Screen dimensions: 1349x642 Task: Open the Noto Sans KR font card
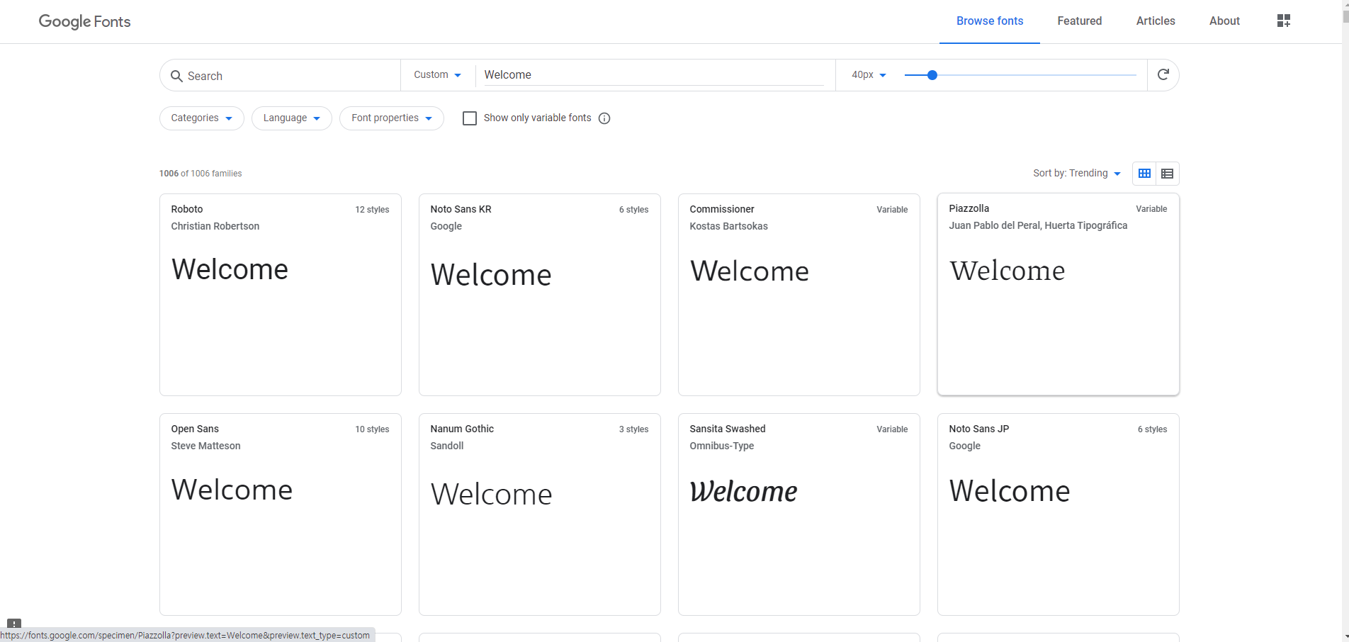(x=540, y=295)
